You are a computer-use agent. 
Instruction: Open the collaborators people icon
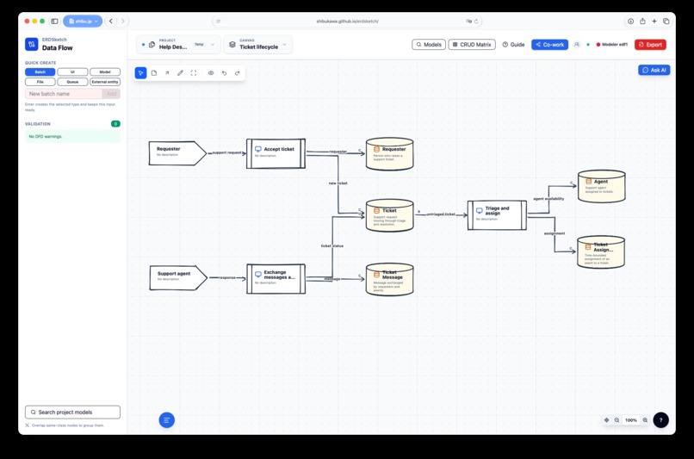pos(576,44)
